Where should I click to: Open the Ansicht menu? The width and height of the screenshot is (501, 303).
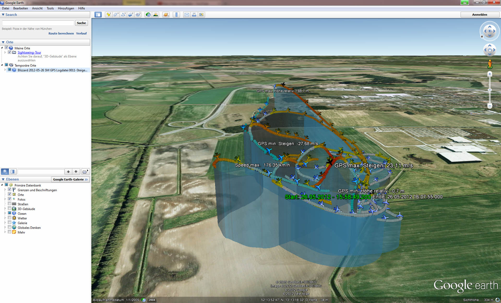37,8
